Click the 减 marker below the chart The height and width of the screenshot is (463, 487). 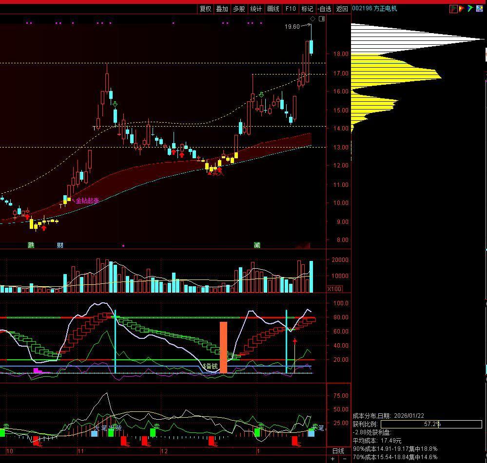(257, 245)
